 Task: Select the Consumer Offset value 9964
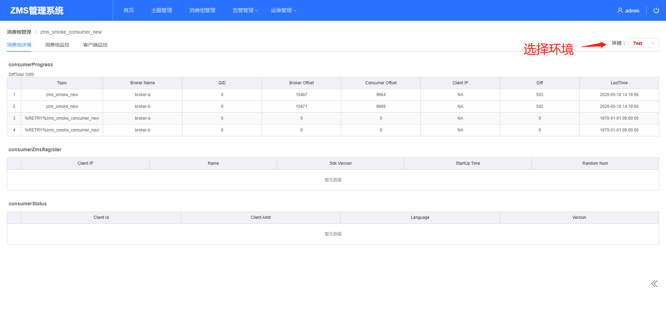tap(381, 95)
